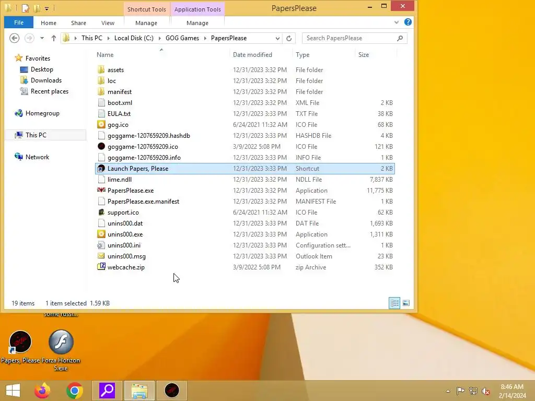The width and height of the screenshot is (535, 401).
Task: Click the unins000.msg Outlook item icon
Action: pyautogui.click(x=101, y=256)
